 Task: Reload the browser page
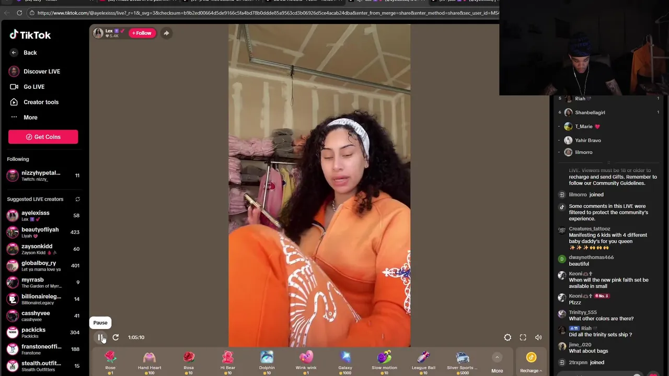(19, 13)
